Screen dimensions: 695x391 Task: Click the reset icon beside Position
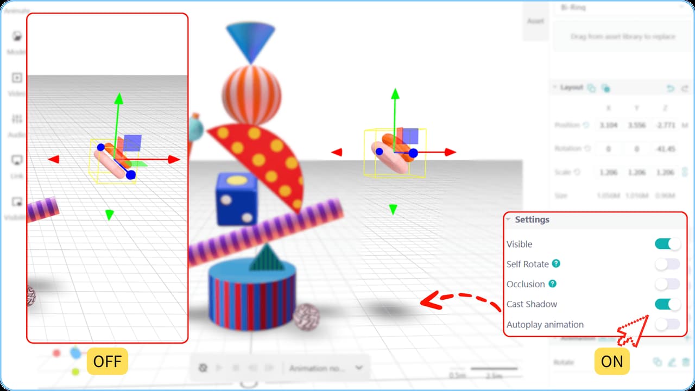[586, 125]
